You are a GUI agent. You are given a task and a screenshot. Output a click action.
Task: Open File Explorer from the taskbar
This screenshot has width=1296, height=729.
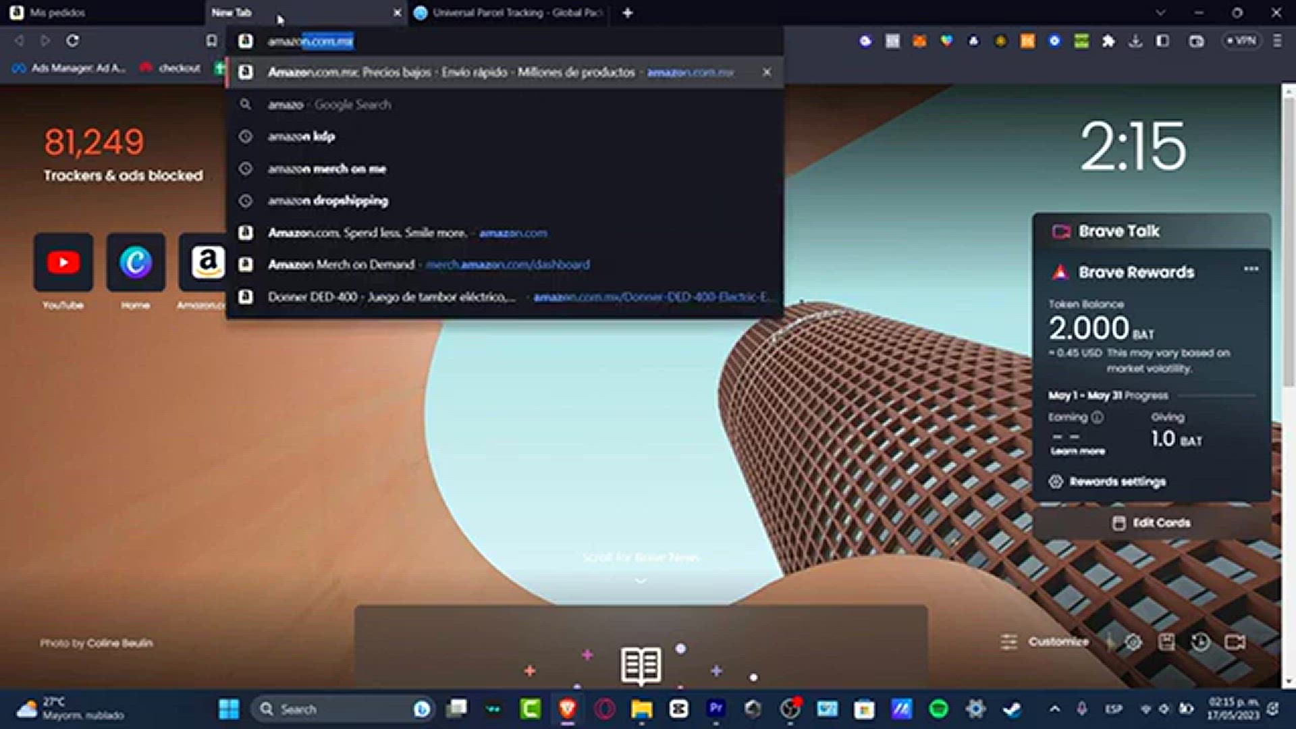point(641,709)
